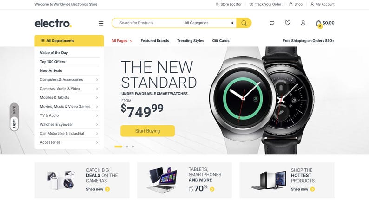Open the All Categories dropdown
The height and width of the screenshot is (205, 369).
click(x=209, y=23)
